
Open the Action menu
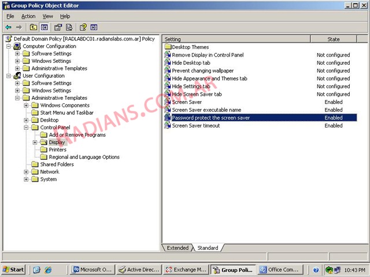click(28, 16)
